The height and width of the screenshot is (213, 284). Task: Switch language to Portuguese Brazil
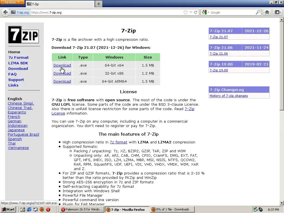click(x=23, y=135)
